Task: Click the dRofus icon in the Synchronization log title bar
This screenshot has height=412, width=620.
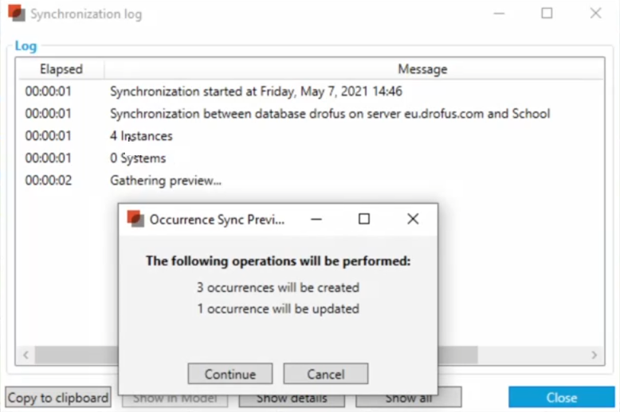Action: (16, 14)
